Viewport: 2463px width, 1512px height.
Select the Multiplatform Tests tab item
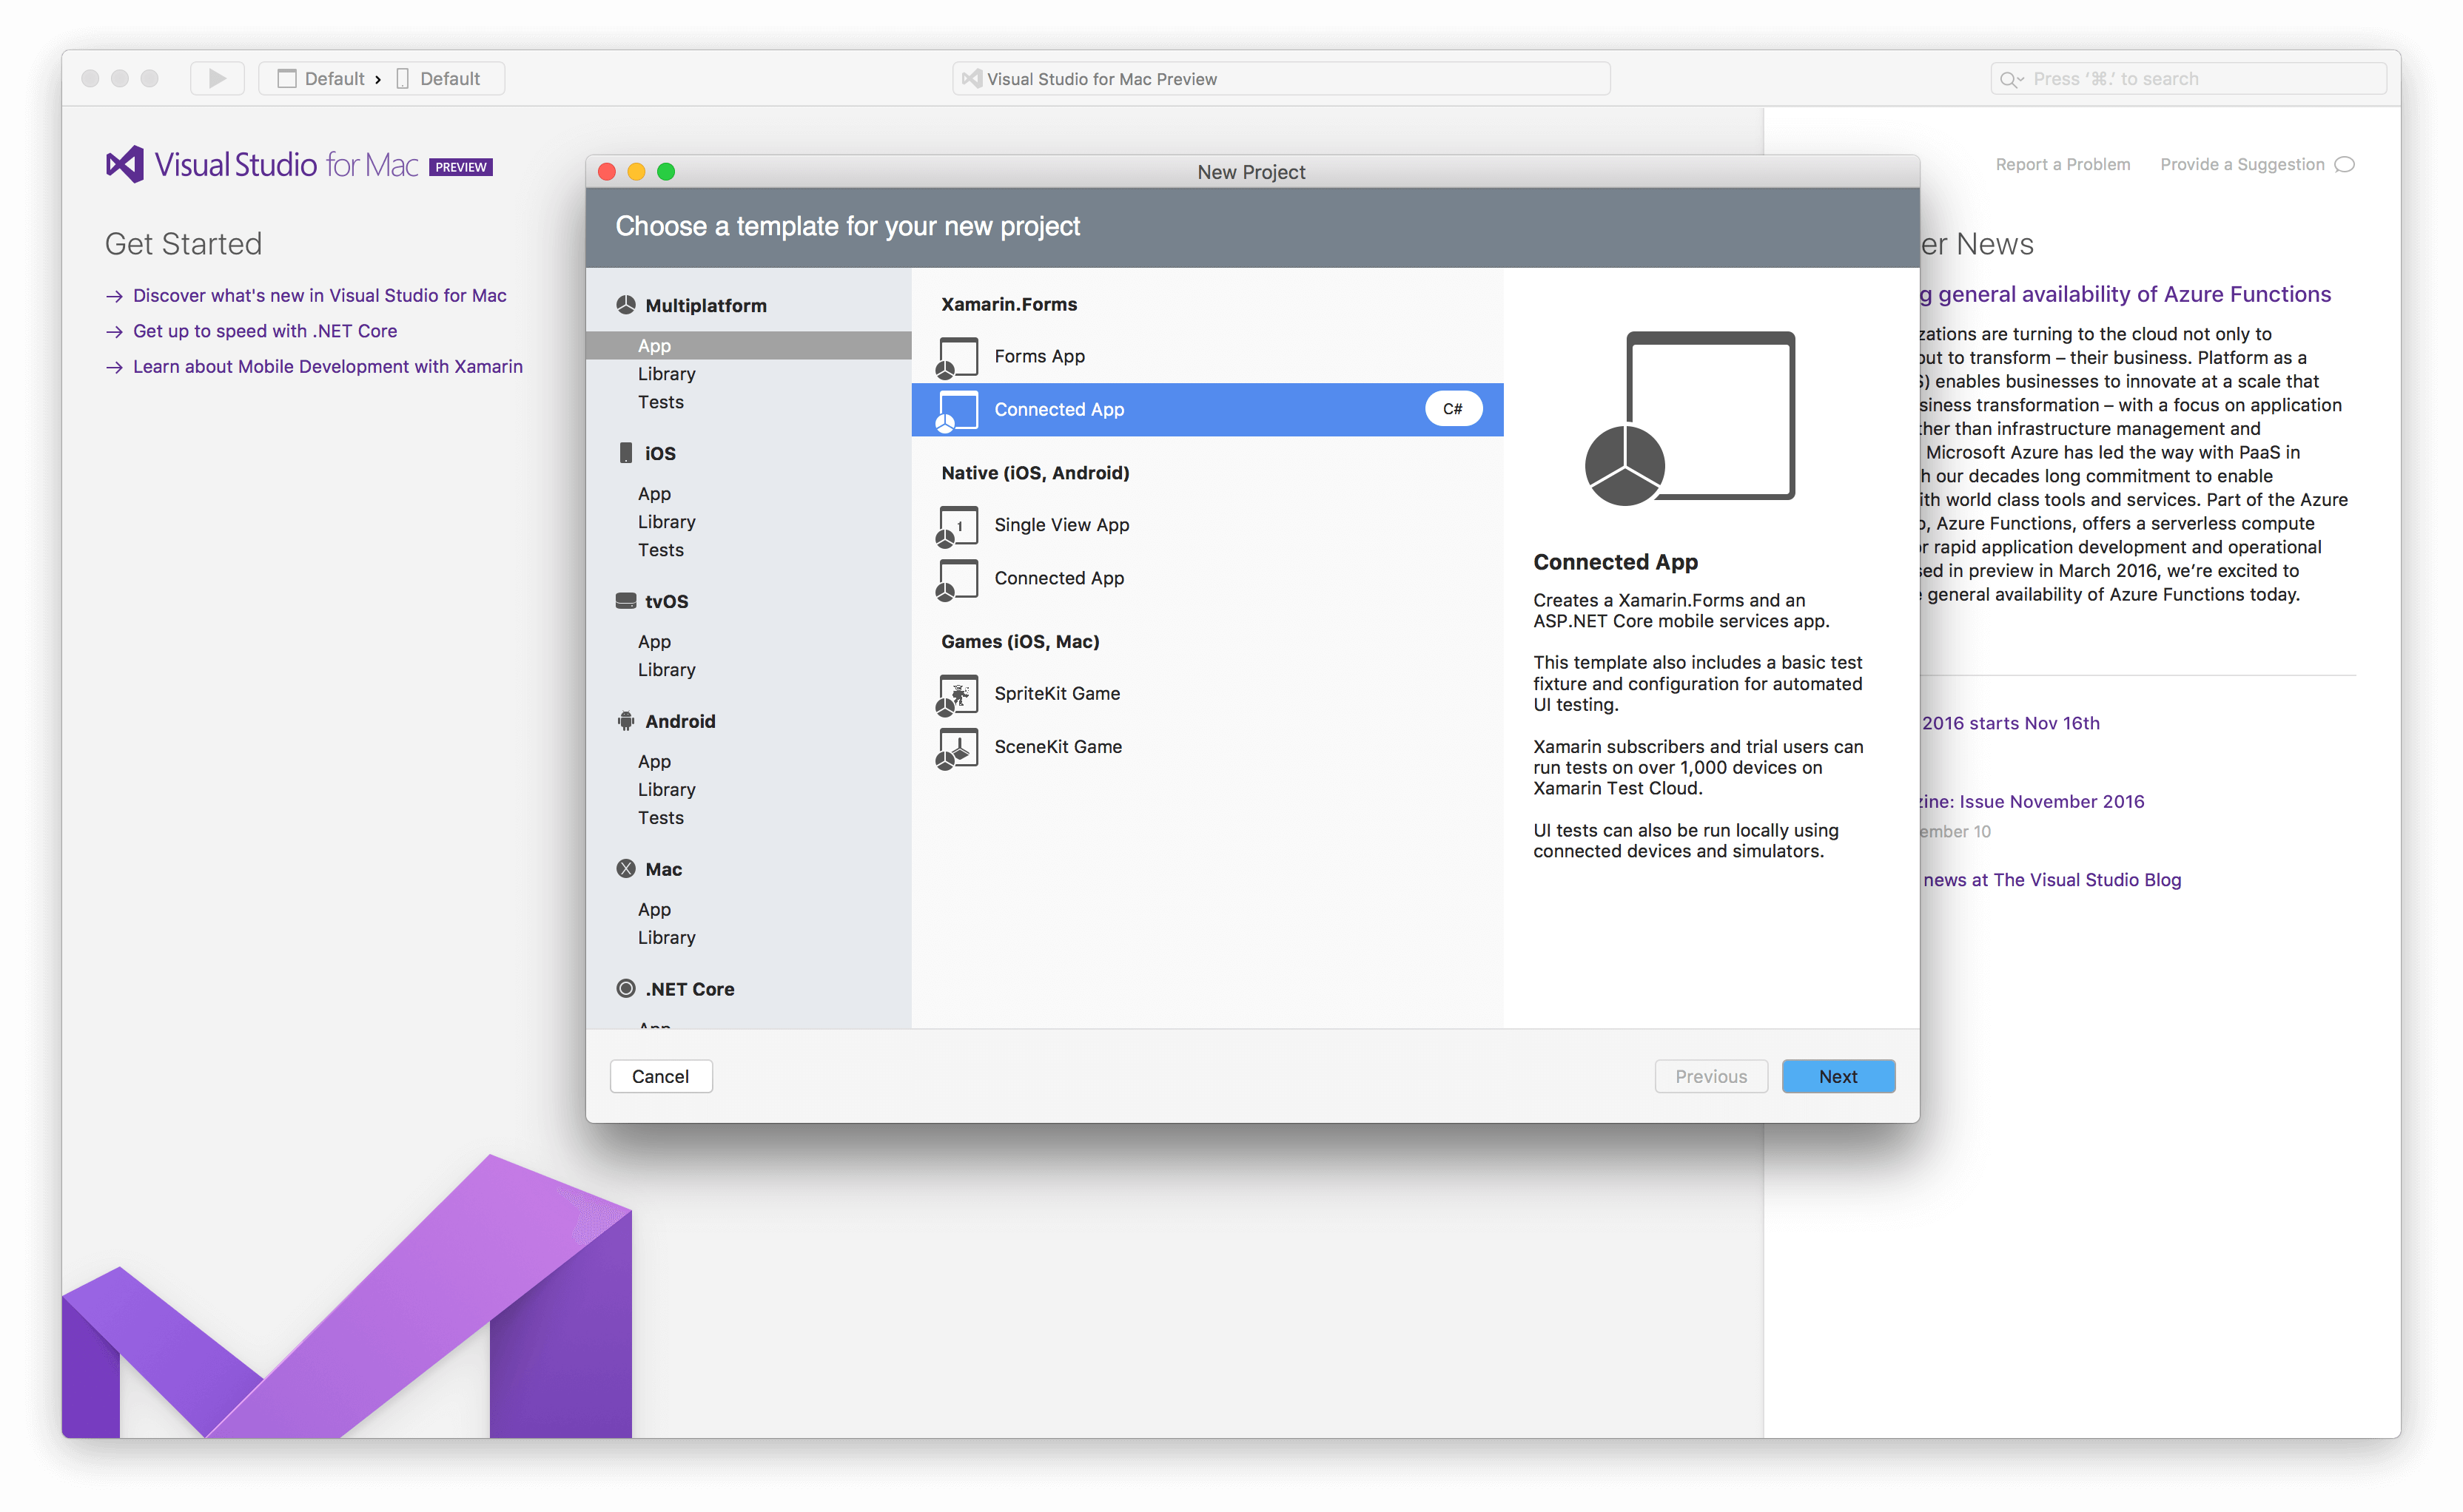pyautogui.click(x=663, y=401)
